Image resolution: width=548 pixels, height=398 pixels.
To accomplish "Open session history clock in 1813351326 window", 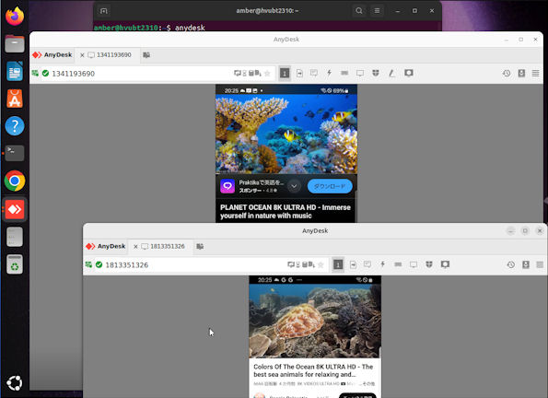I will [510, 264].
